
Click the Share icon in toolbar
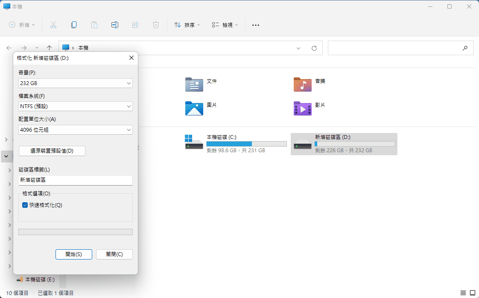click(135, 25)
